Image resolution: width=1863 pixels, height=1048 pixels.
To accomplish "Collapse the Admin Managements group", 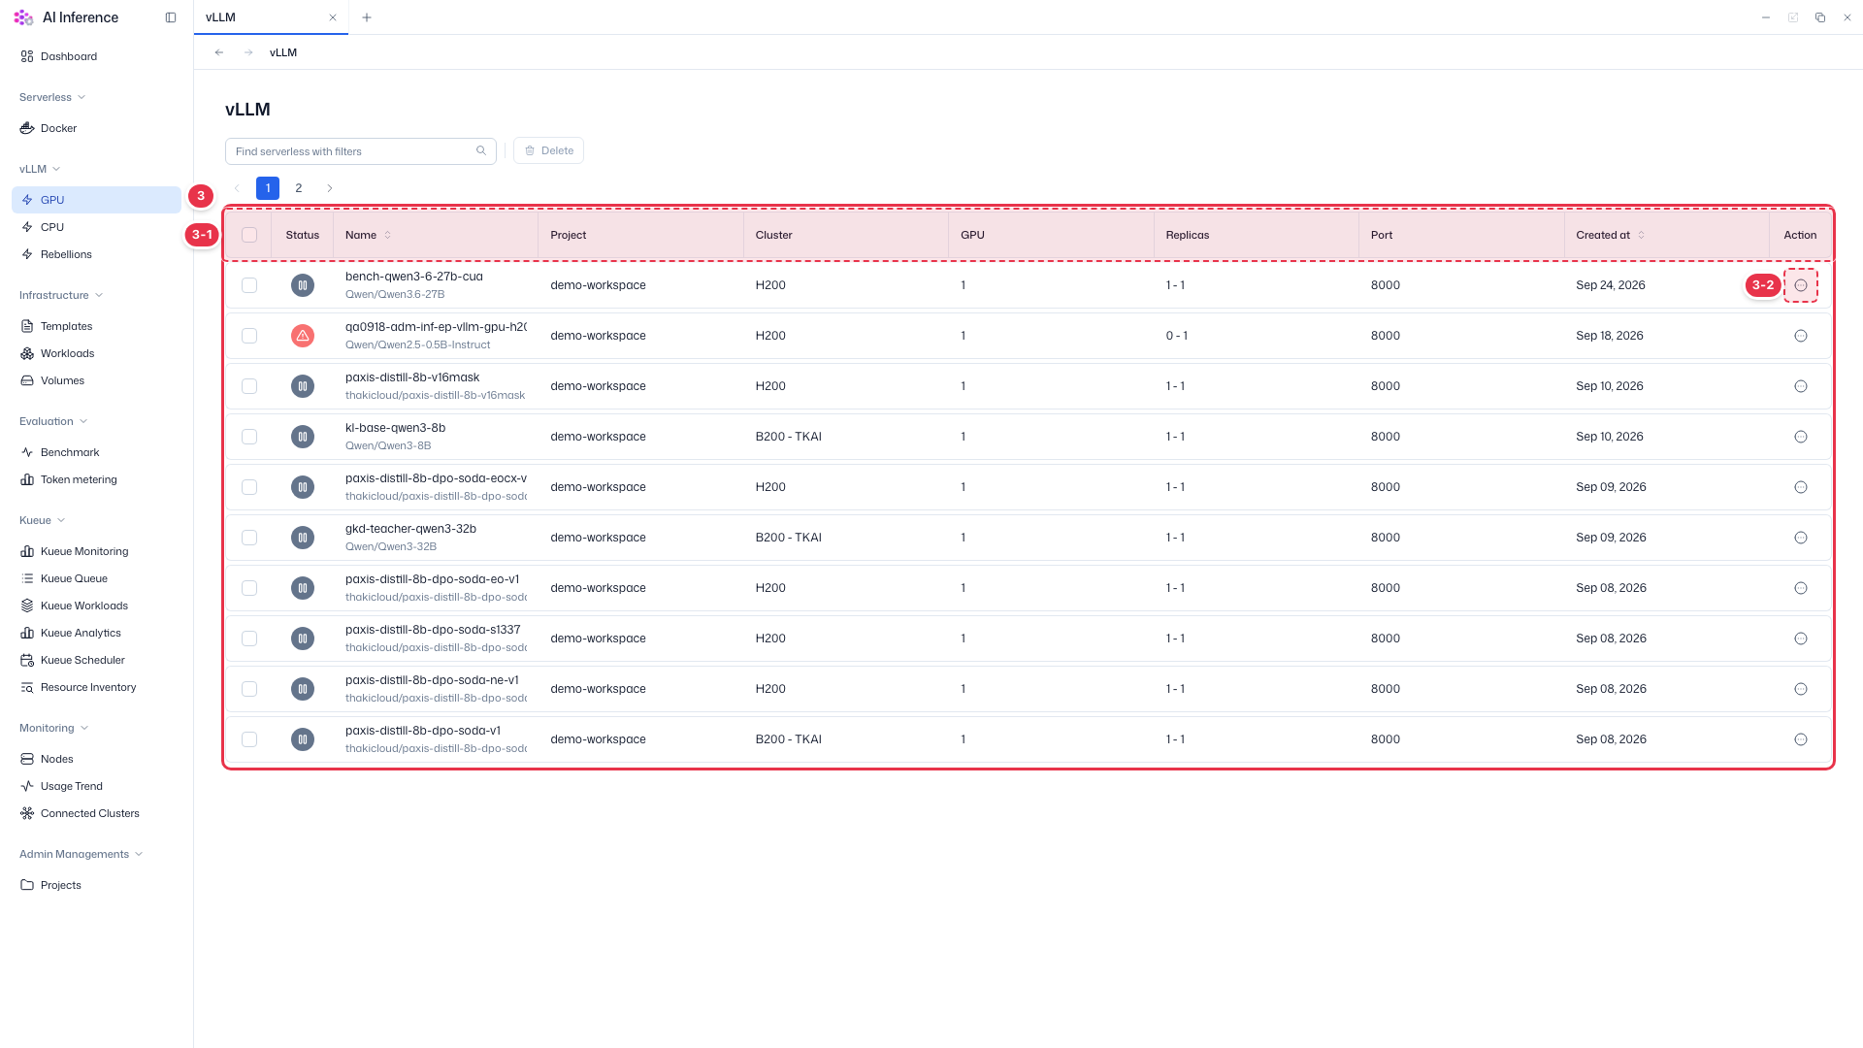I will [82, 854].
